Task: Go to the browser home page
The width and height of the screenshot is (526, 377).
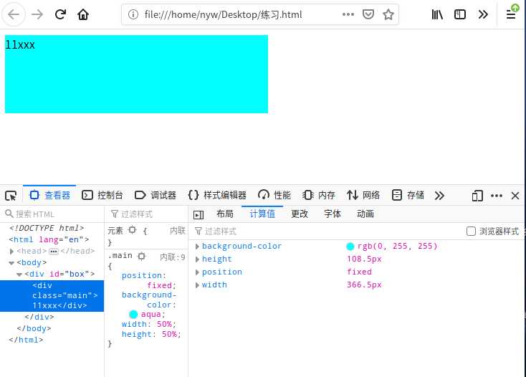Action: pos(84,14)
